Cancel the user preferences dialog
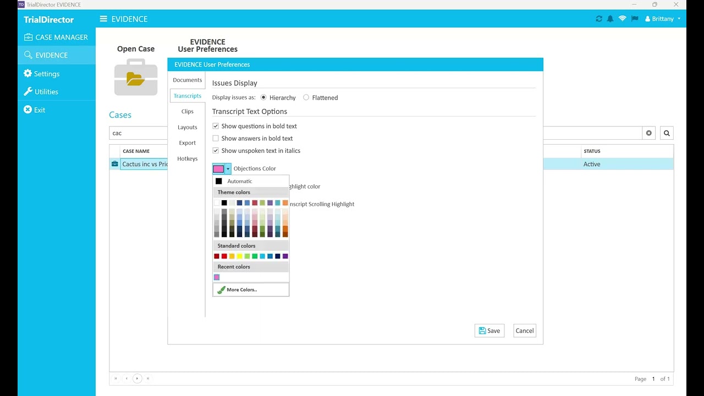Image resolution: width=704 pixels, height=396 pixels. point(525,331)
